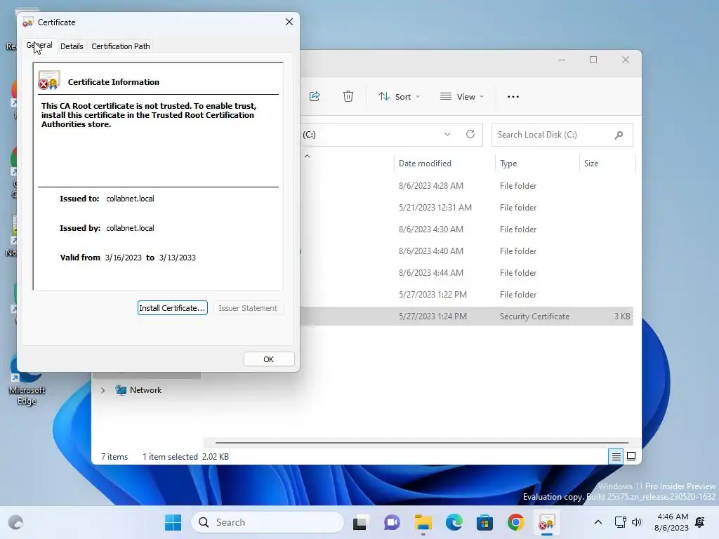The image size is (719, 539).
Task: Click the horizontal scrollbar in File Explorer
Action: coord(422,443)
